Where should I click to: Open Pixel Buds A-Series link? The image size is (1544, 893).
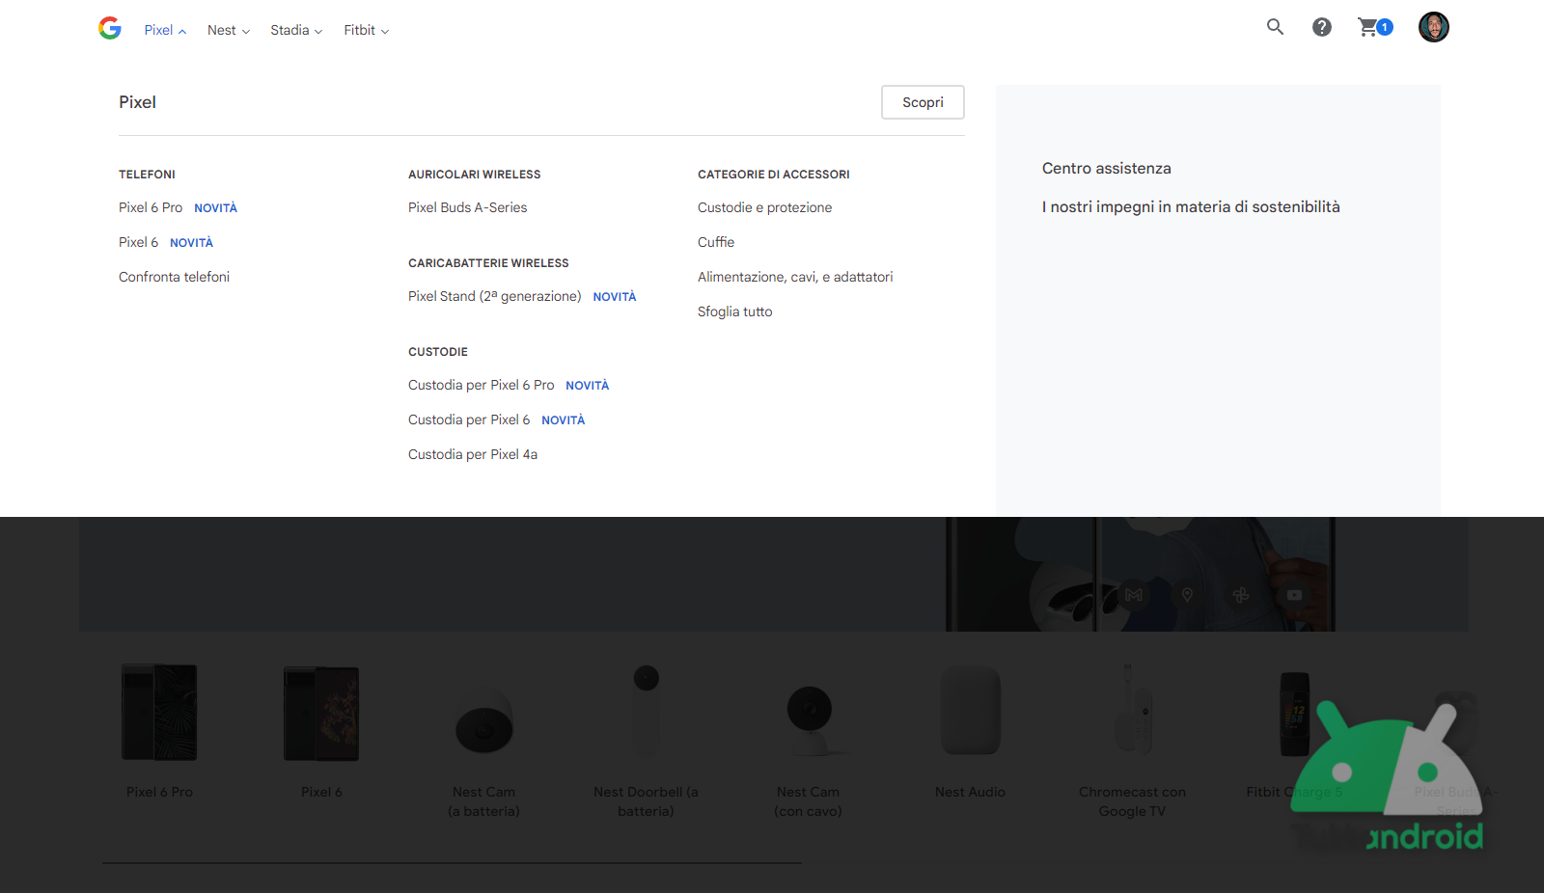(467, 207)
